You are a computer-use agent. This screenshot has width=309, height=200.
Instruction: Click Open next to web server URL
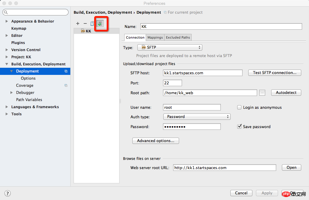291,167
